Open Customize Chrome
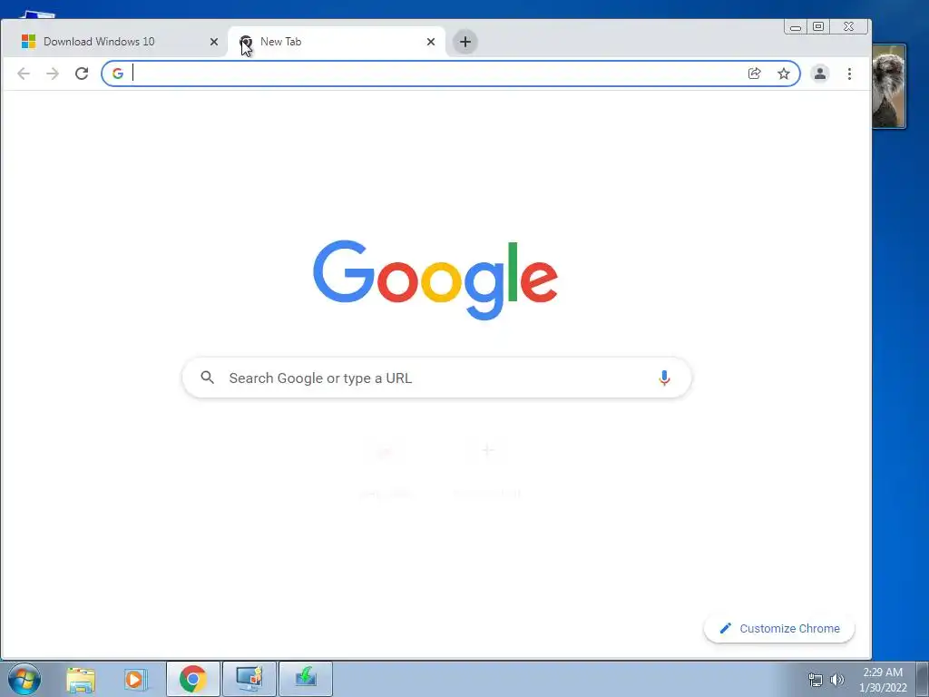This screenshot has width=929, height=697. [779, 628]
